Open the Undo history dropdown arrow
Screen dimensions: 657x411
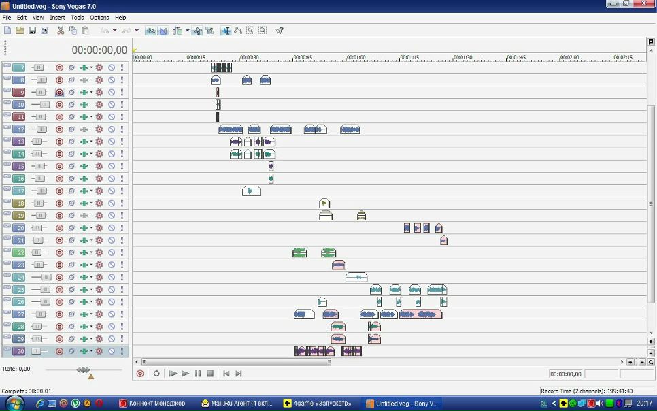(115, 31)
